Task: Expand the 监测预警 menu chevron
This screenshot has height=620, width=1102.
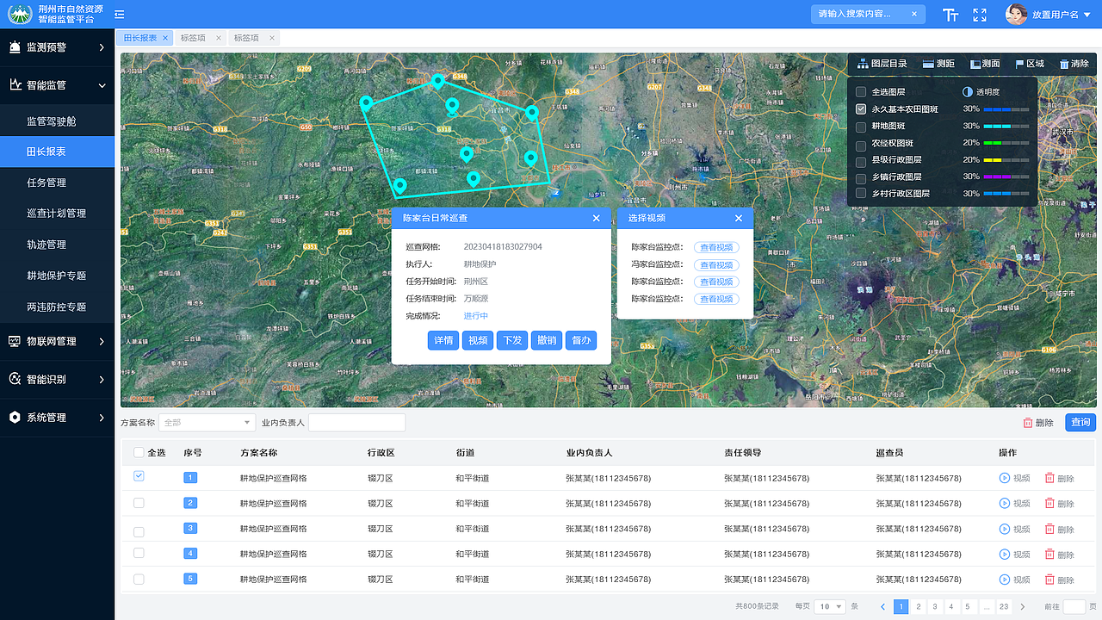Action: [x=102, y=47]
